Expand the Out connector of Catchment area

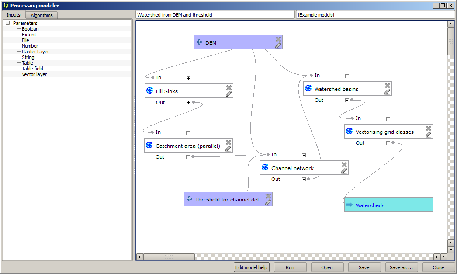pyautogui.click(x=188, y=157)
